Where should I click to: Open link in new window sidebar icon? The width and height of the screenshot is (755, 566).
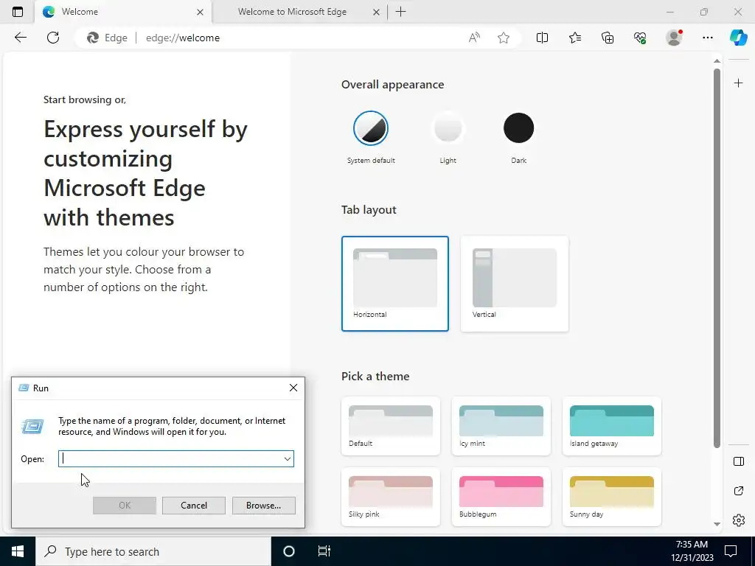coord(738,491)
